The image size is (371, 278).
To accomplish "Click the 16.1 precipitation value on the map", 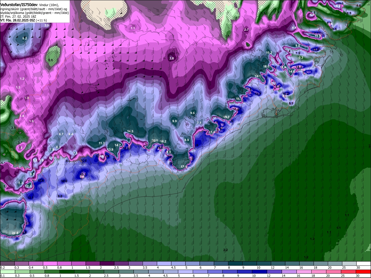I will pos(239,99).
